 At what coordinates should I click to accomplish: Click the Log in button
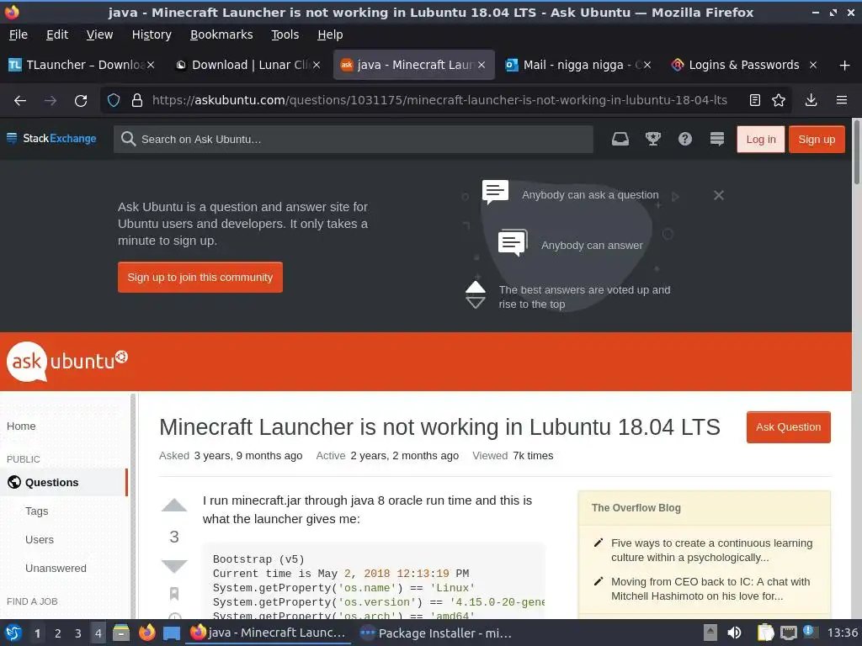point(761,140)
